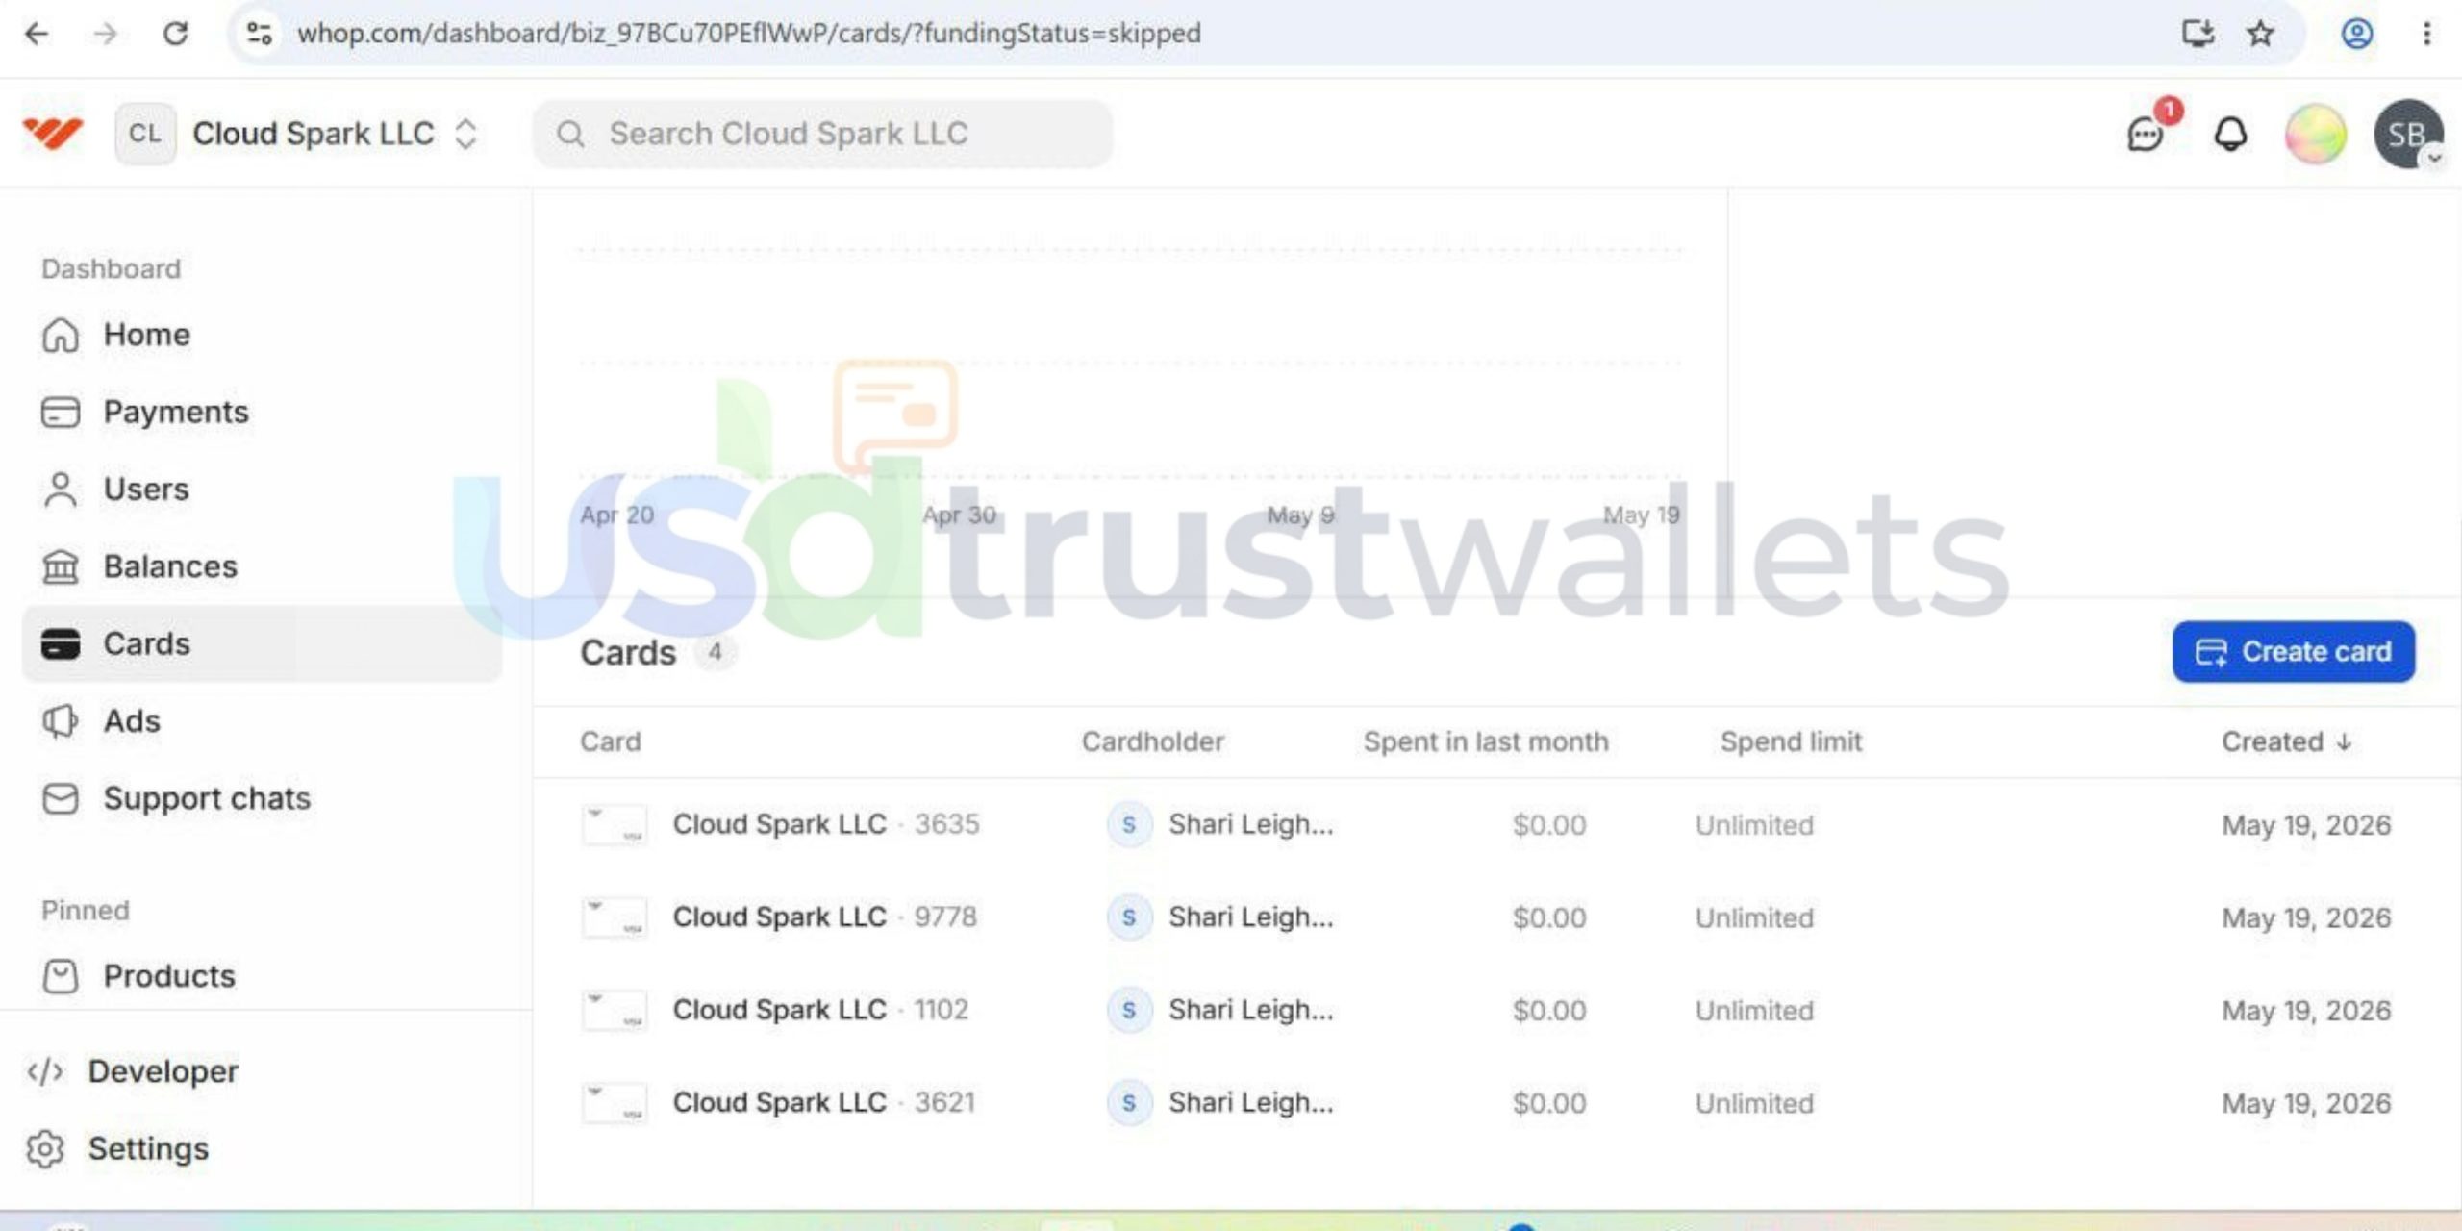The image size is (2462, 1231).
Task: Open the Cloud Spark LLC 3635 card row
Action: tap(1496, 824)
